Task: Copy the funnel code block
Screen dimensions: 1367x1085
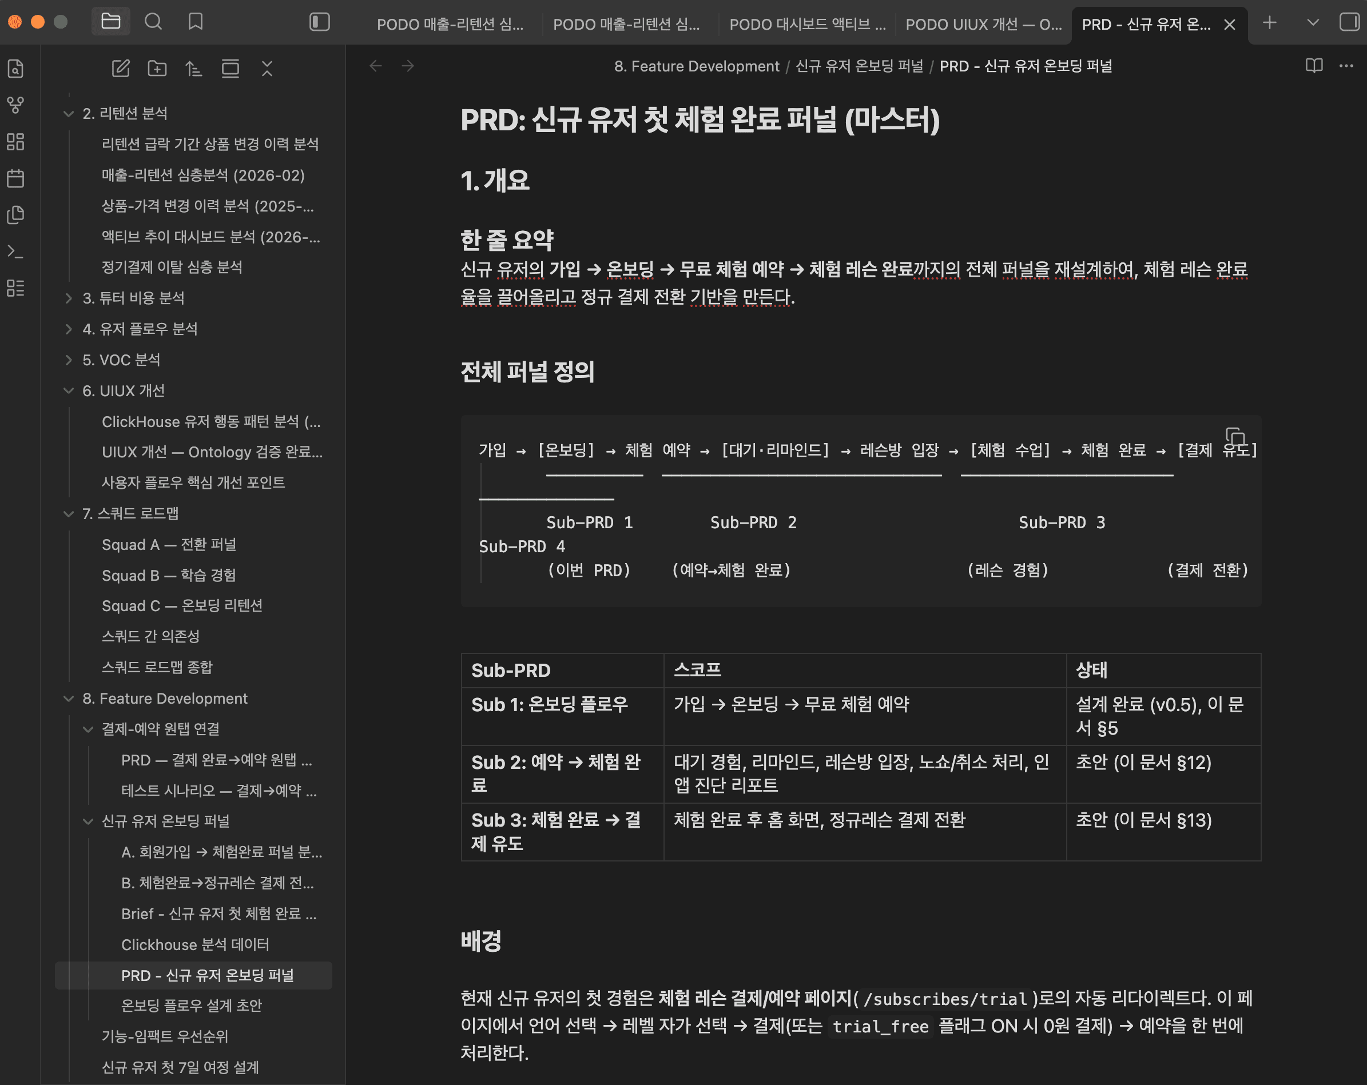Action: point(1236,437)
